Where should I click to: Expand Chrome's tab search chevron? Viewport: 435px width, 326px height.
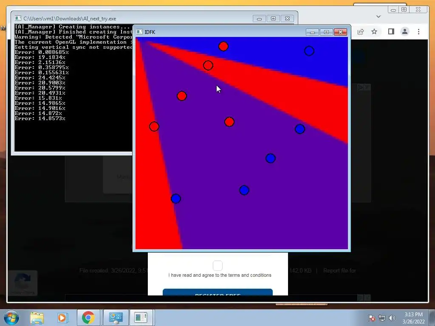pyautogui.click(x=379, y=17)
